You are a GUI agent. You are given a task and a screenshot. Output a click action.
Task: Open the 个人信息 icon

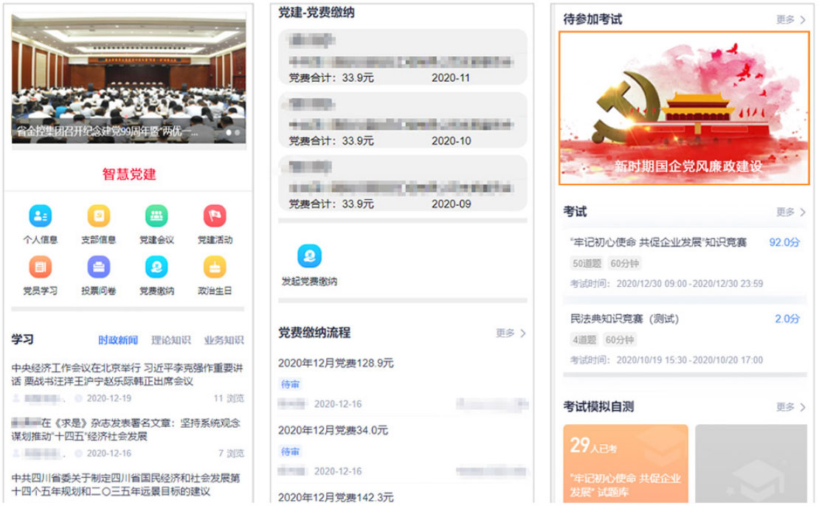coord(41,216)
